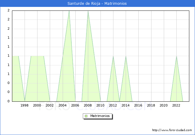Click the 2014 x-axis label
The height and width of the screenshot is (135, 195).
coord(126,105)
